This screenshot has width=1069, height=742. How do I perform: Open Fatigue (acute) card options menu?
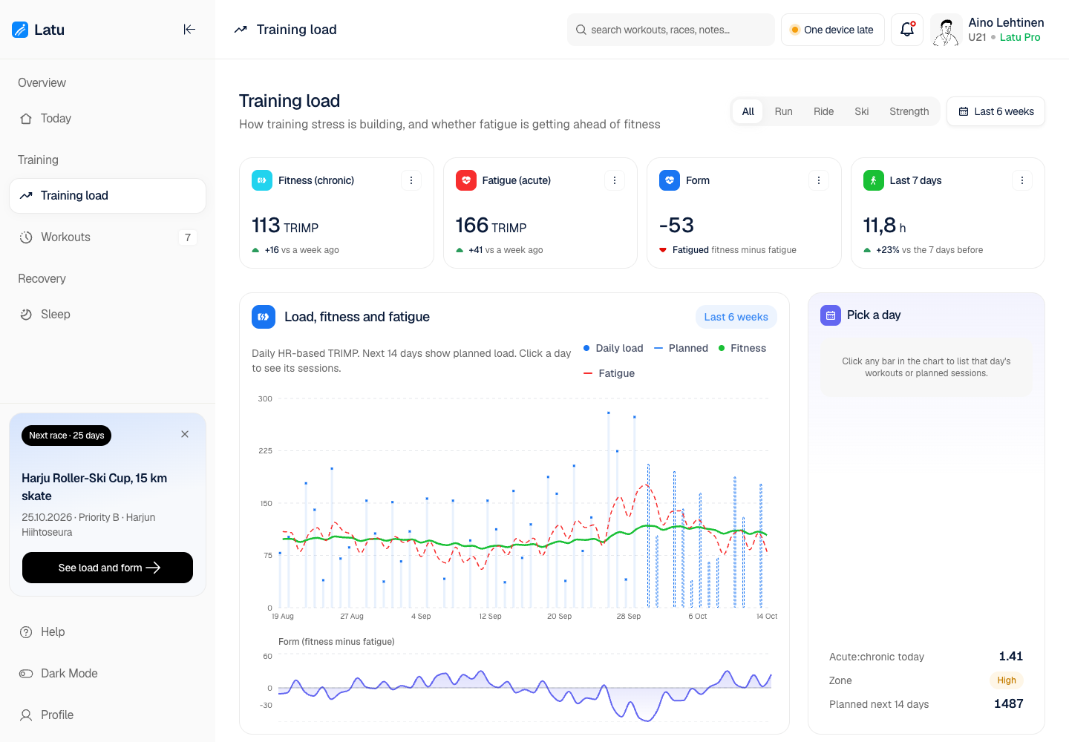[615, 180]
